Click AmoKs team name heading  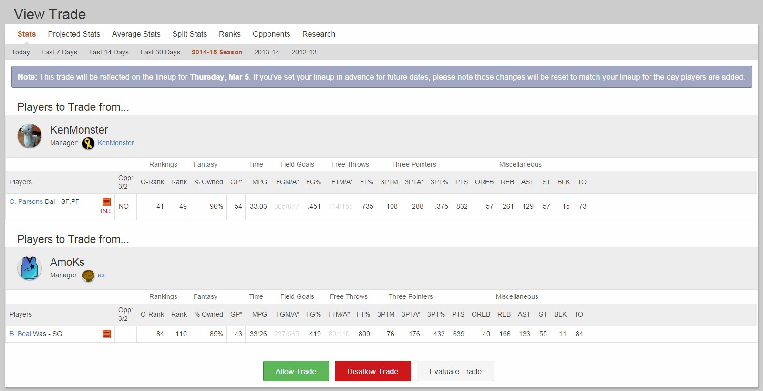[67, 262]
